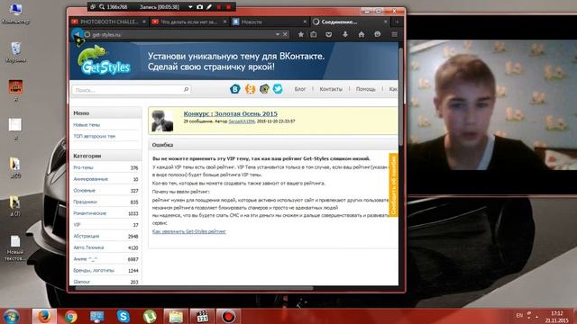The image size is (577, 324).
Task: Open the Анимированные category
Action: pos(90,179)
